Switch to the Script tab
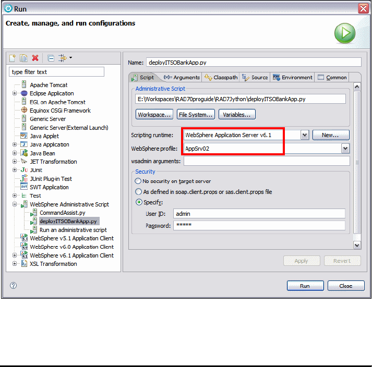The image size is (372, 367). pyautogui.click(x=143, y=77)
